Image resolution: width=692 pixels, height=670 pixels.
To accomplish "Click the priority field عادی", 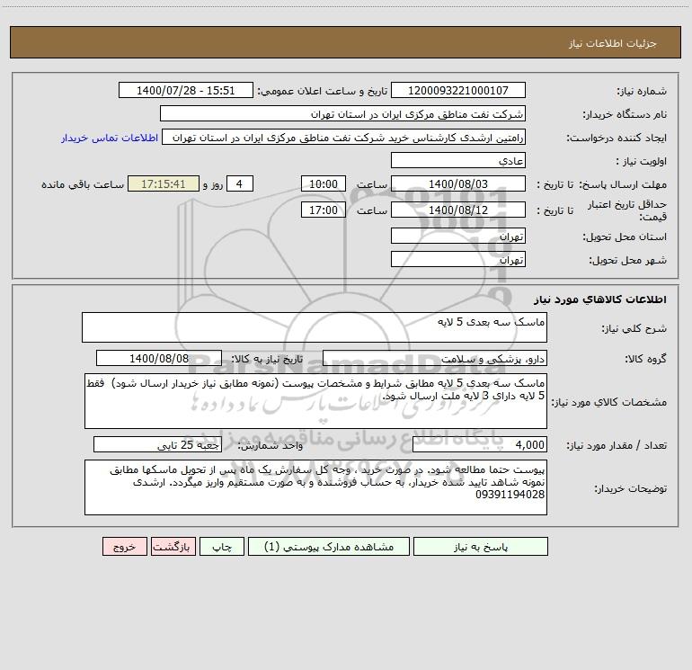I will pyautogui.click(x=458, y=160).
